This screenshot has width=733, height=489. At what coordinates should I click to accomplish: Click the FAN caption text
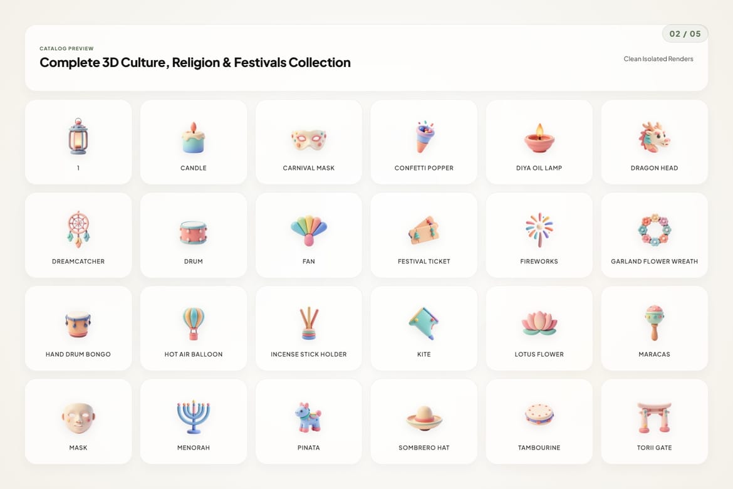click(308, 261)
